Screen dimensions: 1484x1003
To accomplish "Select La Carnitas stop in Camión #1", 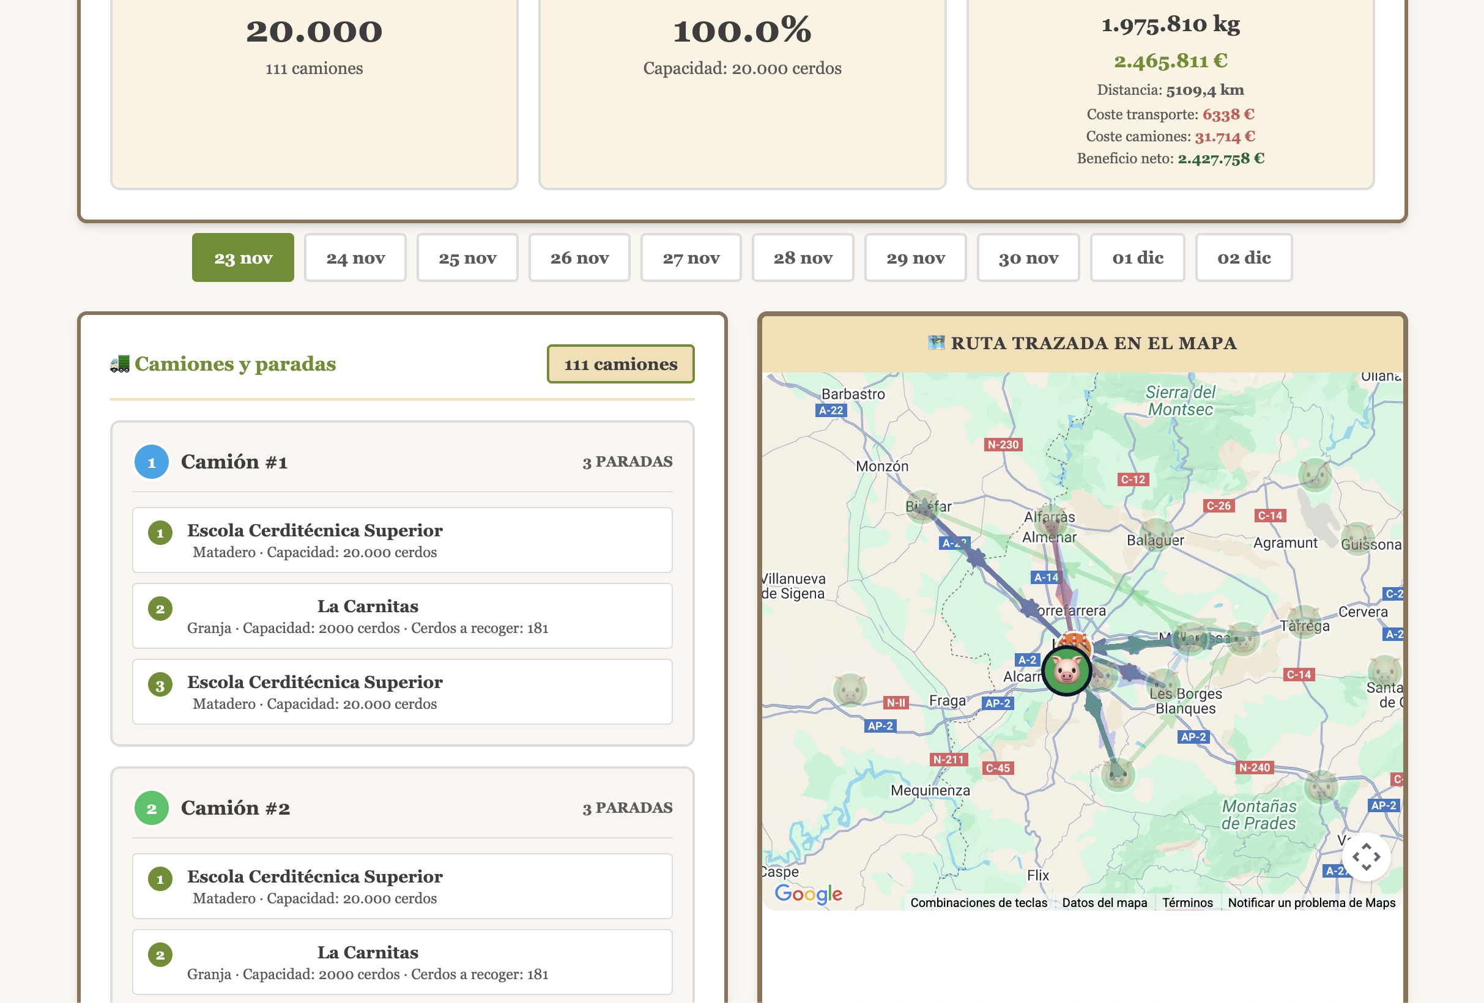I will 402,616.
